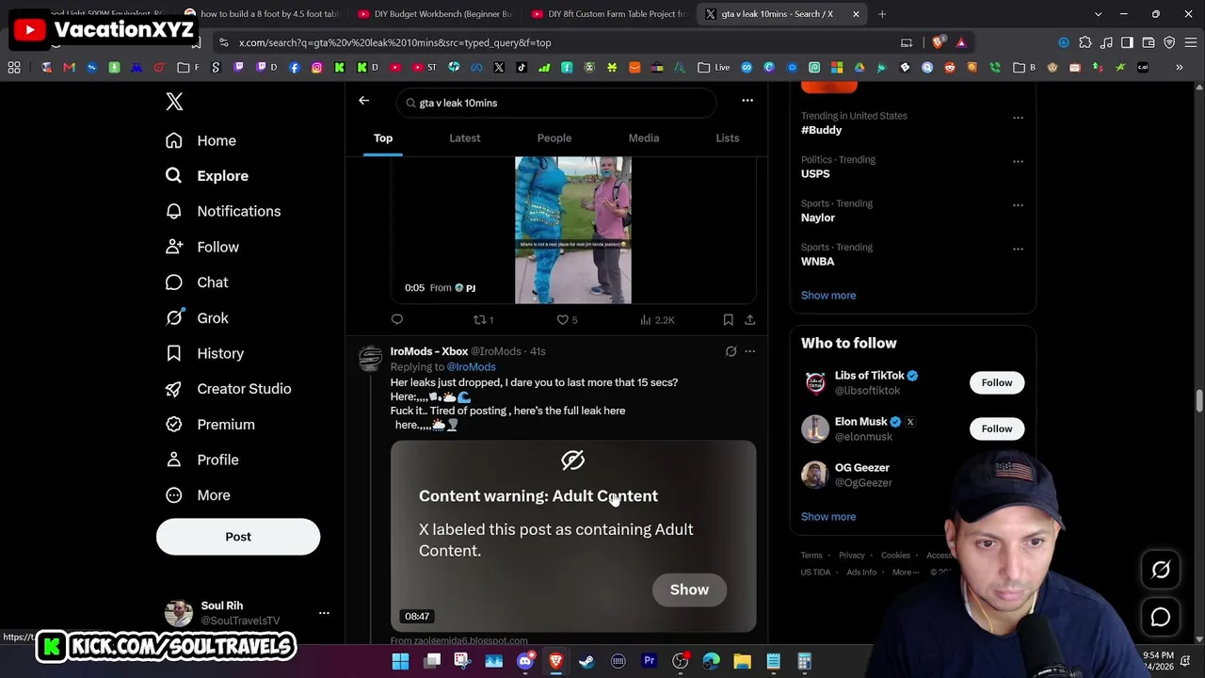Open Chat in the sidebar
The height and width of the screenshot is (678, 1205).
pyautogui.click(x=197, y=282)
